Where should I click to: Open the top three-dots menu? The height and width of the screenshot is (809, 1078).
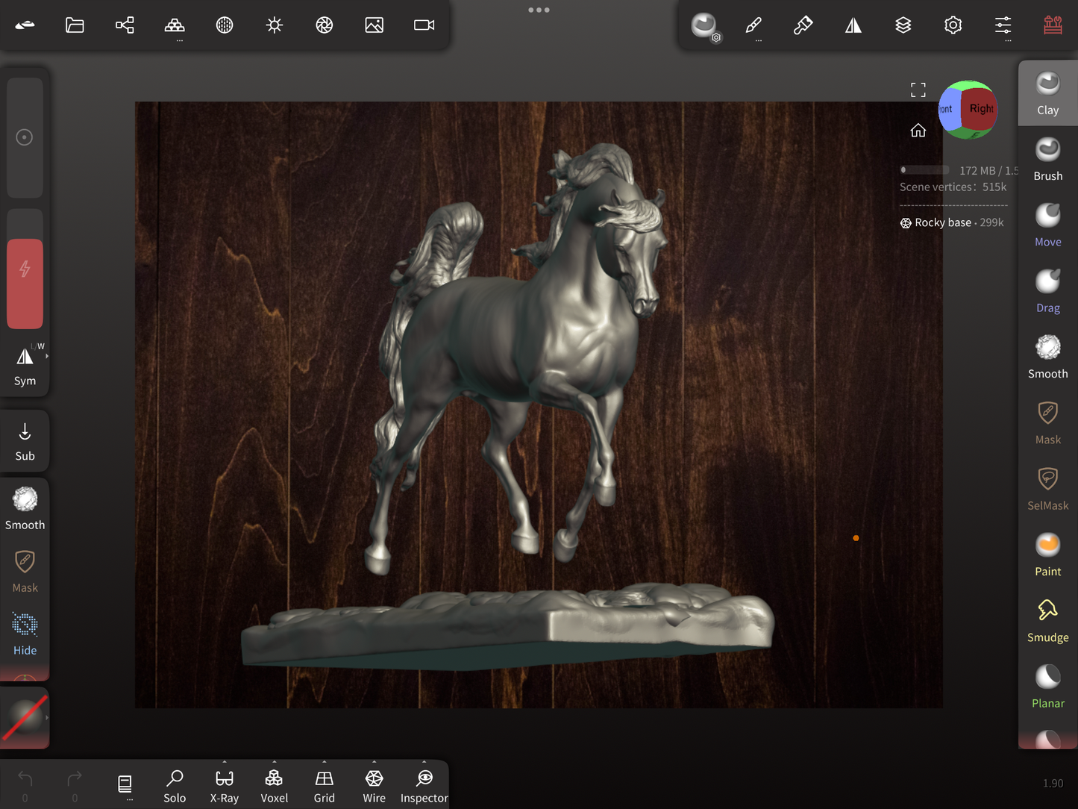tap(539, 10)
